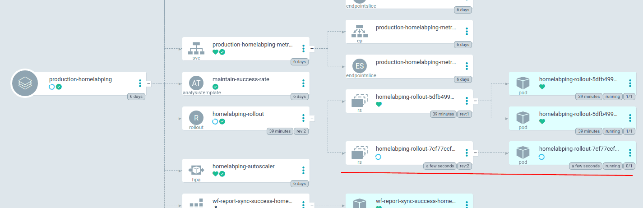Click the svc service network icon
643x208 pixels.
pyautogui.click(x=195, y=47)
